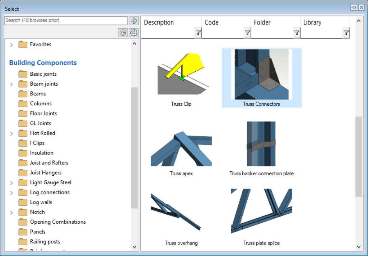This screenshot has width=368, height=256.
Task: Expand the Beam joints tree node
Action: [x=11, y=84]
